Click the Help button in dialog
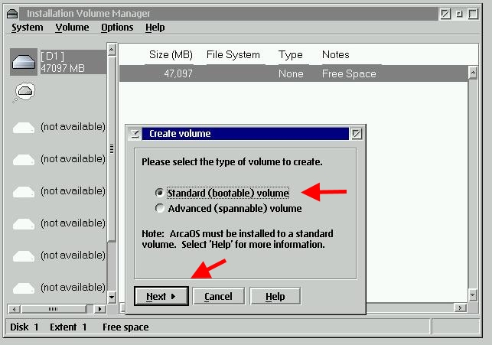The width and height of the screenshot is (492, 345). pos(275,296)
